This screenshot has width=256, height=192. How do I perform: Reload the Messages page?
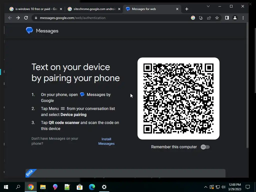click(x=26, y=18)
